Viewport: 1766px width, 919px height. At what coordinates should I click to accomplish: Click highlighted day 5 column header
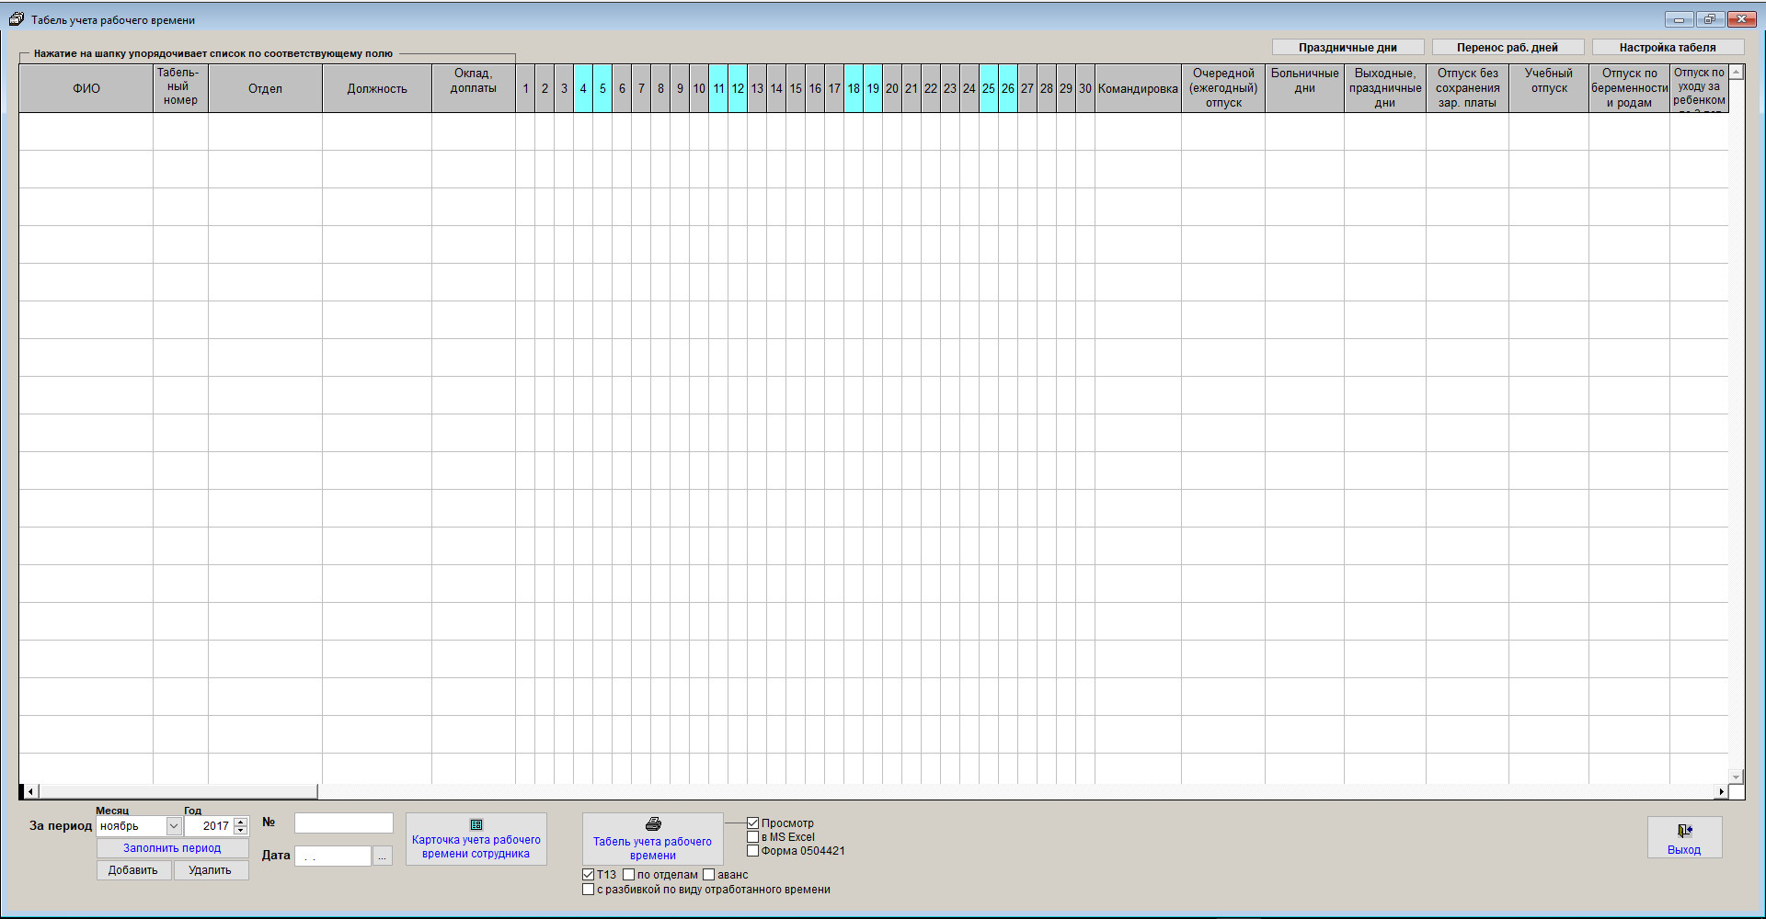[x=602, y=88]
